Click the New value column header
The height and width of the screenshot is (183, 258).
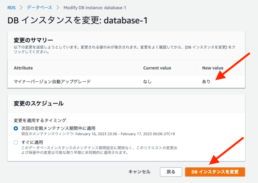tap(213, 68)
